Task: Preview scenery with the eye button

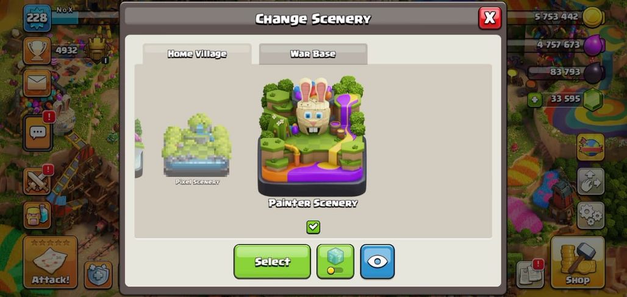Action: (x=377, y=262)
